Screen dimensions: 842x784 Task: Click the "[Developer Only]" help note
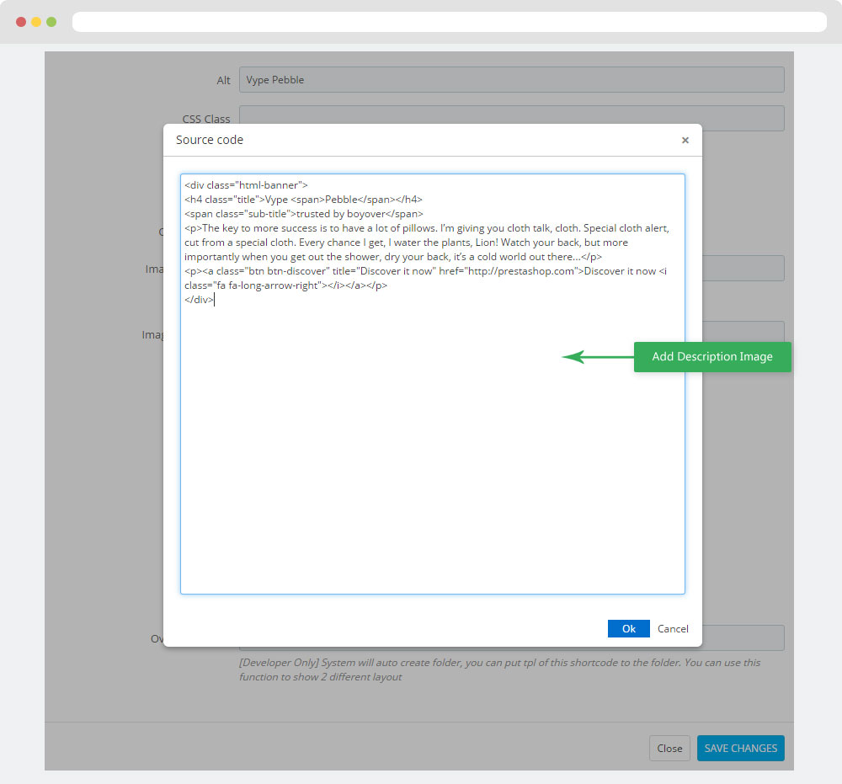pyautogui.click(x=500, y=669)
